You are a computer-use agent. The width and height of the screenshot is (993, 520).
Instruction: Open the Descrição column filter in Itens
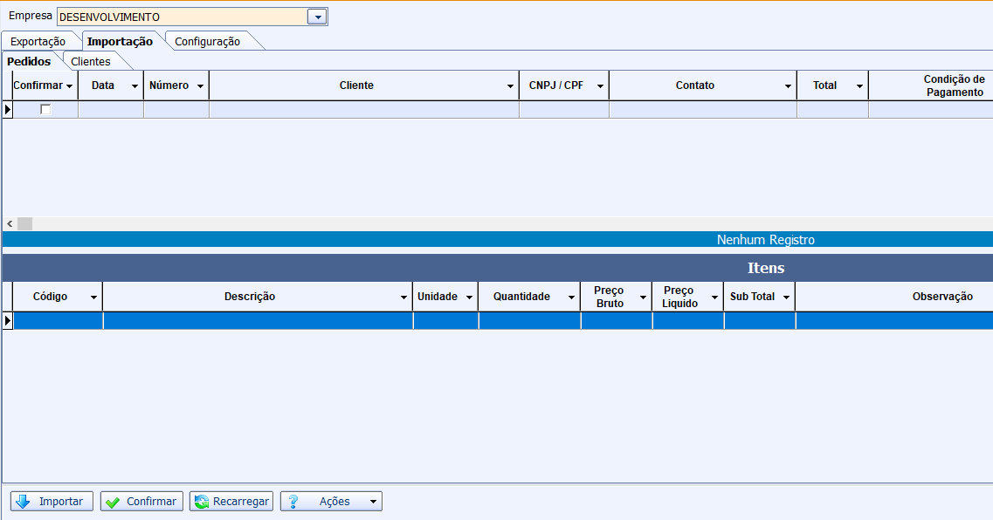coord(403,298)
